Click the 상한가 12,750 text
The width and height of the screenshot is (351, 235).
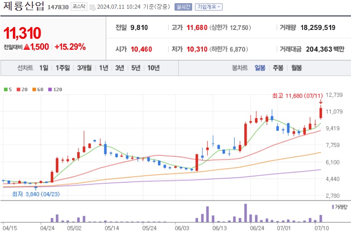(x=230, y=28)
